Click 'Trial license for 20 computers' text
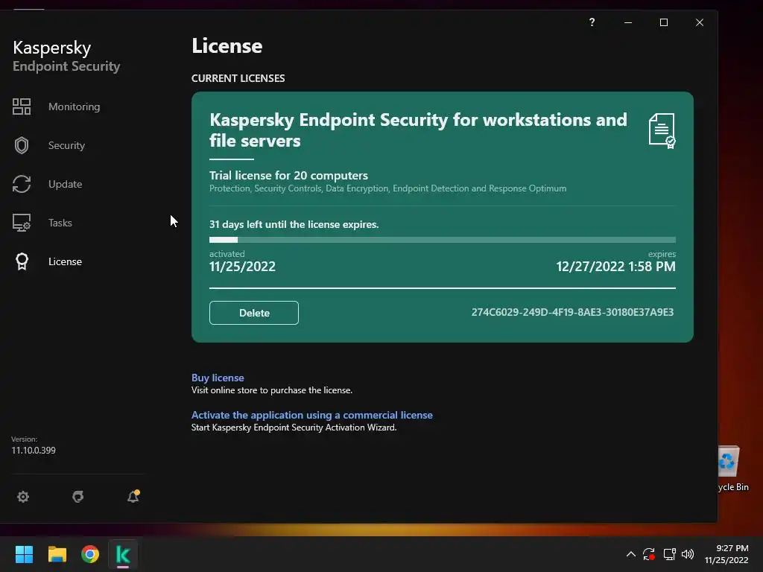This screenshot has width=763, height=572. click(x=288, y=175)
